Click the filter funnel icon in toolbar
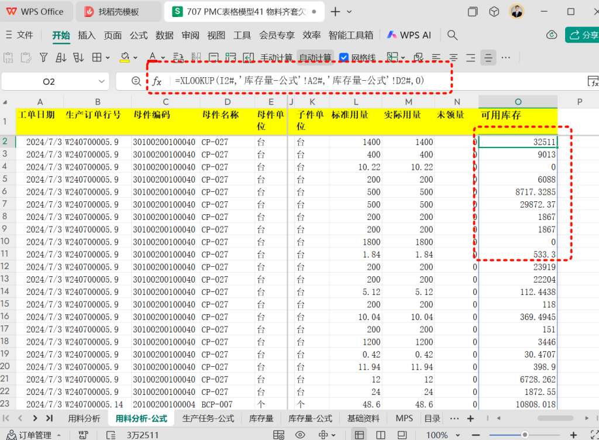The width and height of the screenshot is (599, 440). (43, 58)
